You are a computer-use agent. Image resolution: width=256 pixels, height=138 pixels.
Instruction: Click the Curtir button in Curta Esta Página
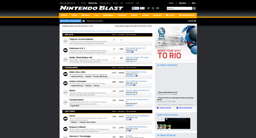click(x=161, y=120)
